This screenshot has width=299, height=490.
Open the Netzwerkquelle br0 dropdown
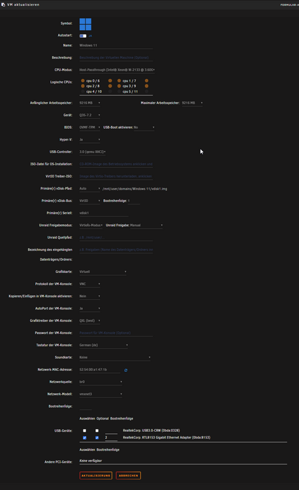tap(101, 382)
